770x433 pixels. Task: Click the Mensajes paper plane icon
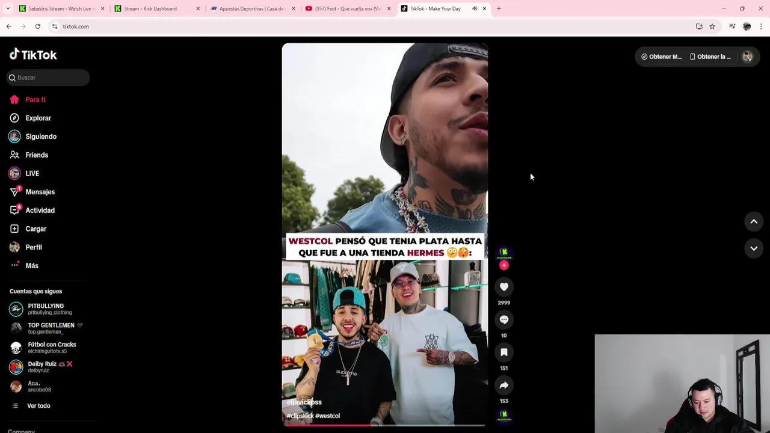tap(14, 192)
